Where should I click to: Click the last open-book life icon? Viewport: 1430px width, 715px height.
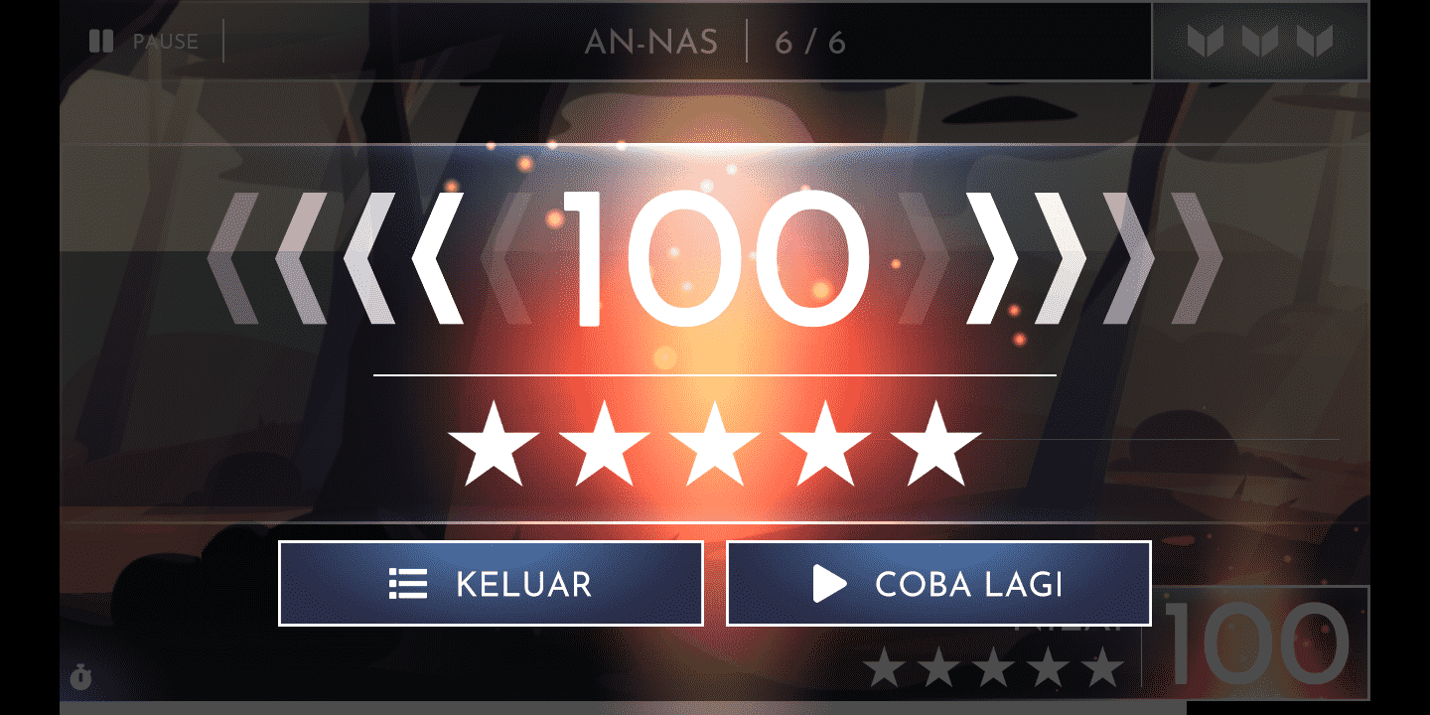coord(1315,42)
